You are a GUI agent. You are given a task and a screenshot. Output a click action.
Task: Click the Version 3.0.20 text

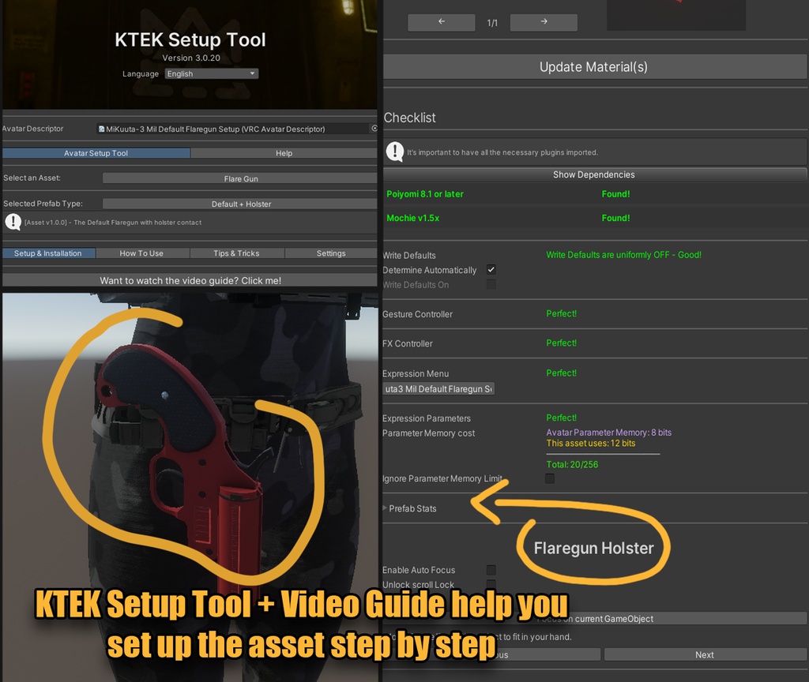point(191,58)
